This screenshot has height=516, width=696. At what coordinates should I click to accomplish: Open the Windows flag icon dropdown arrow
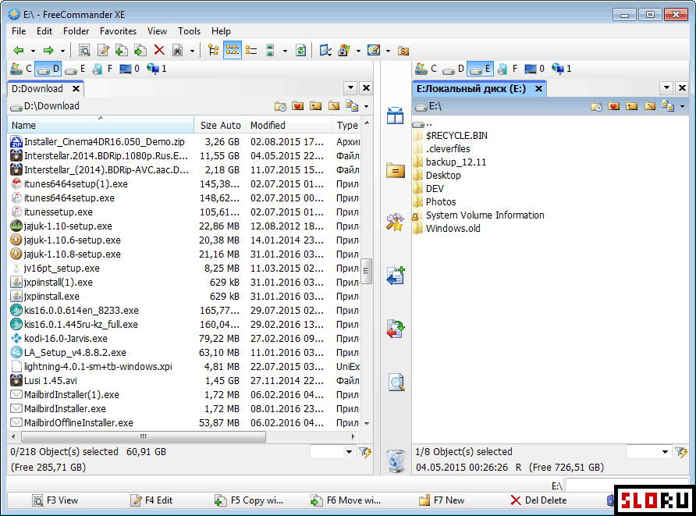click(x=358, y=51)
